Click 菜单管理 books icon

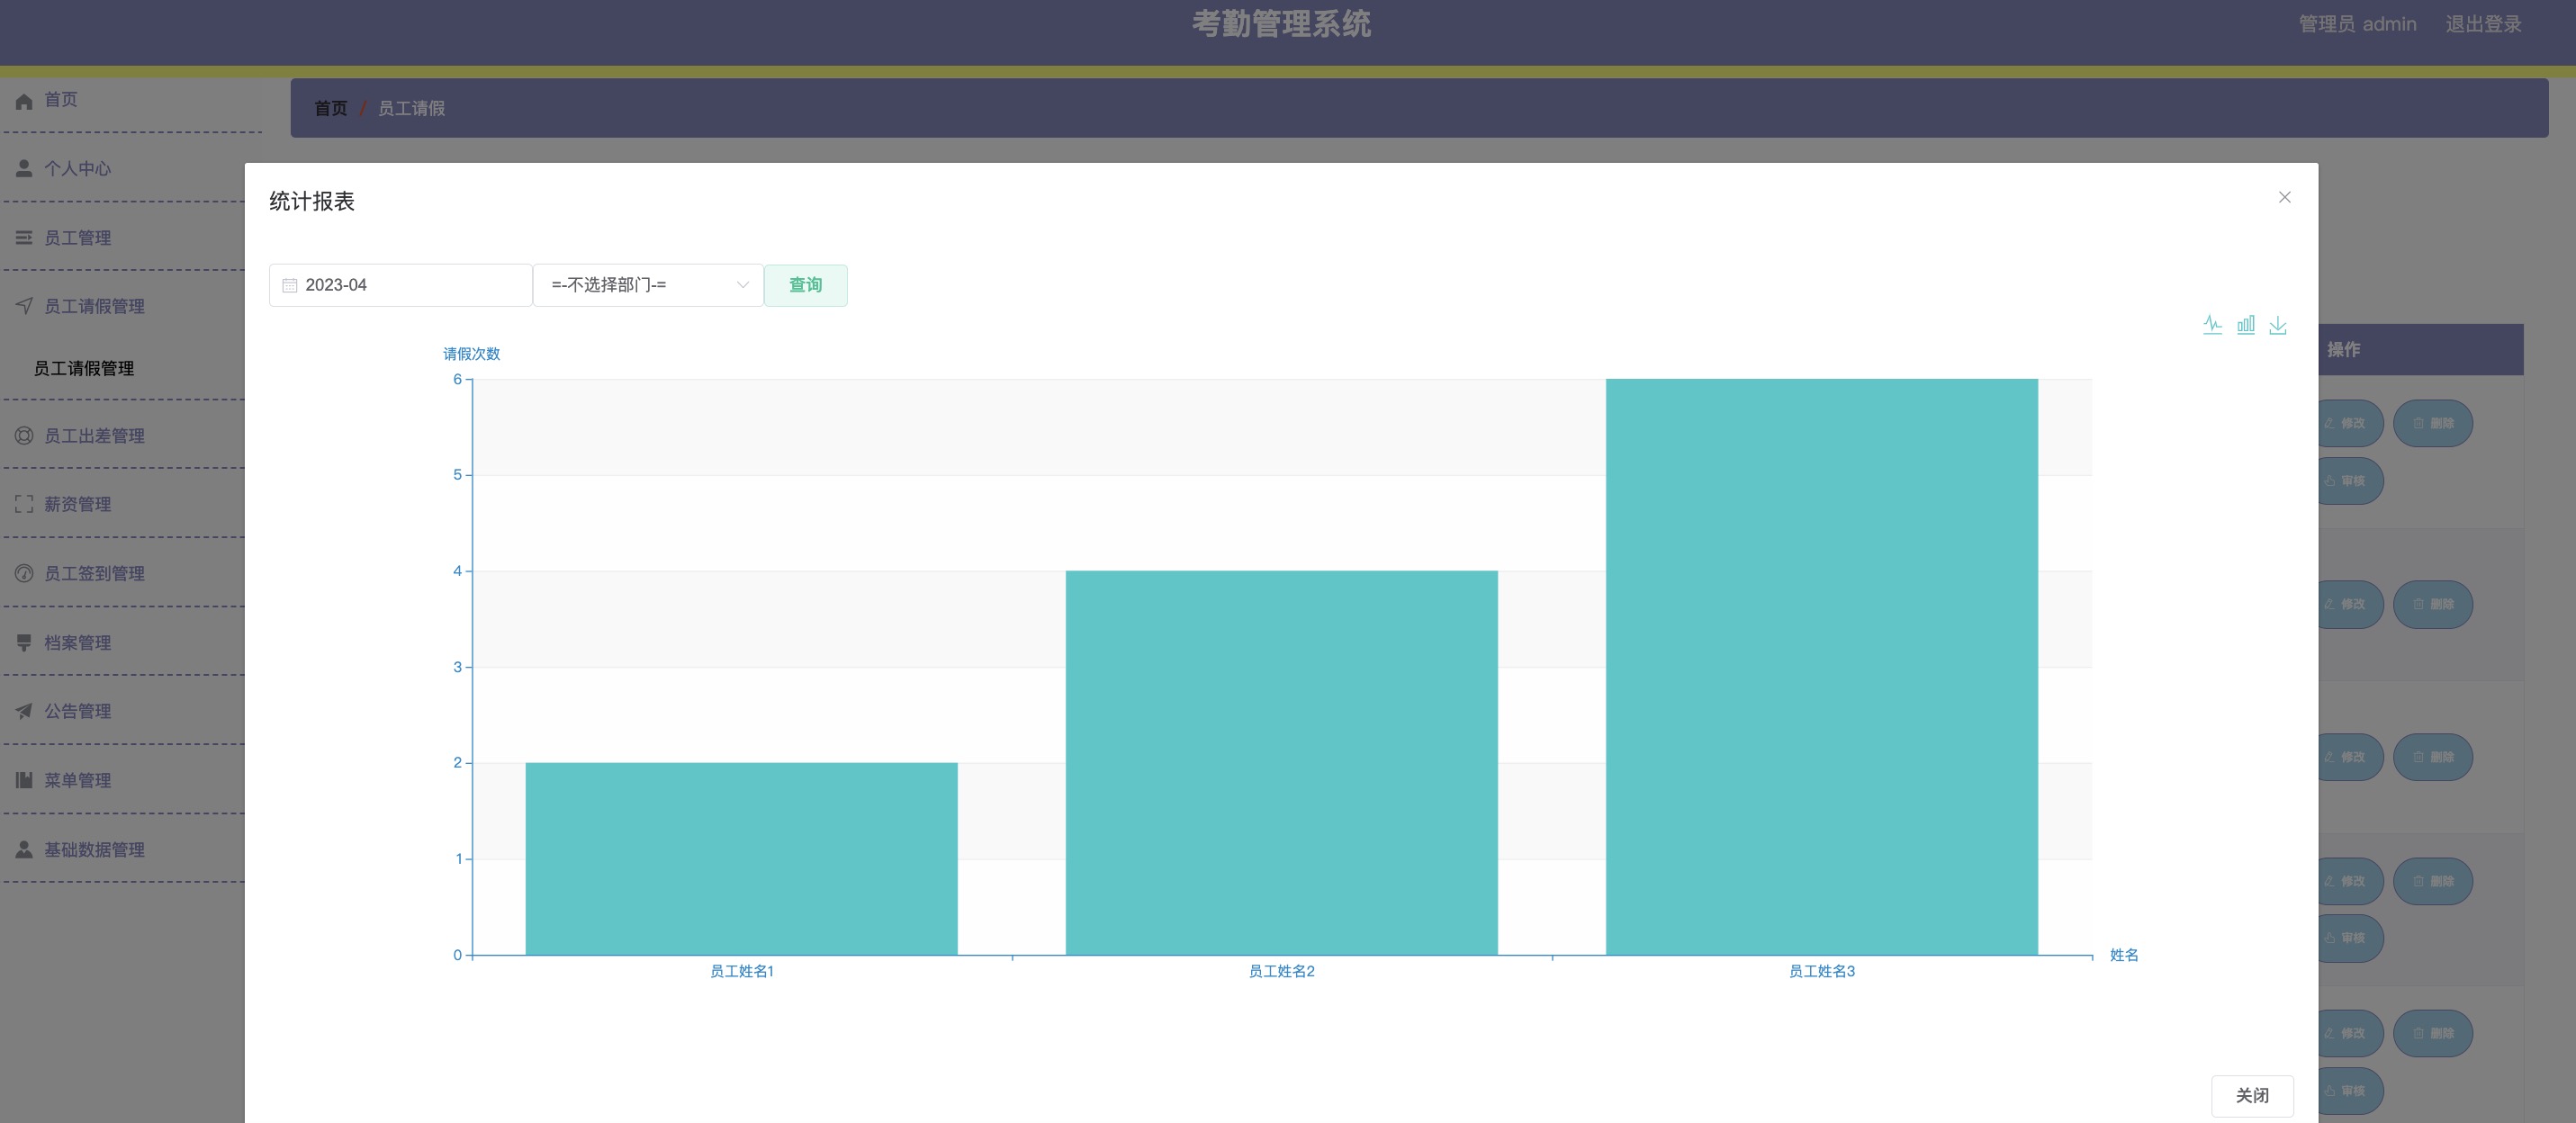tap(24, 780)
